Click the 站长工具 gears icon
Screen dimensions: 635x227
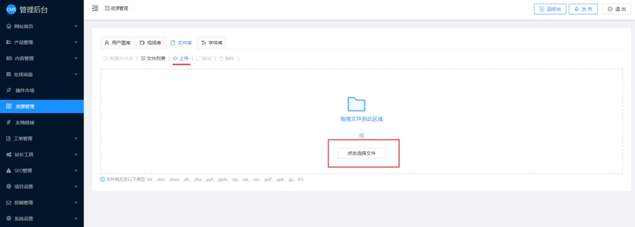click(8, 155)
